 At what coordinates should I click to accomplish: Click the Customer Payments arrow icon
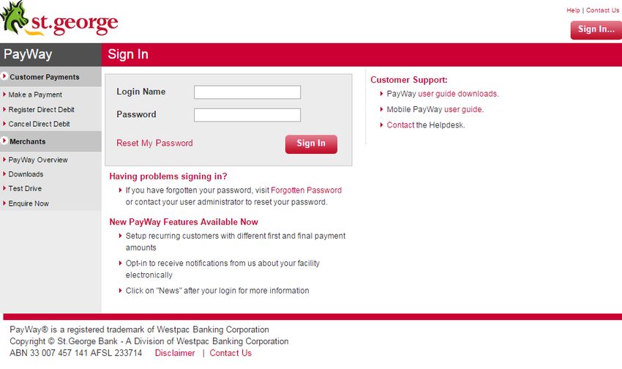point(4,76)
